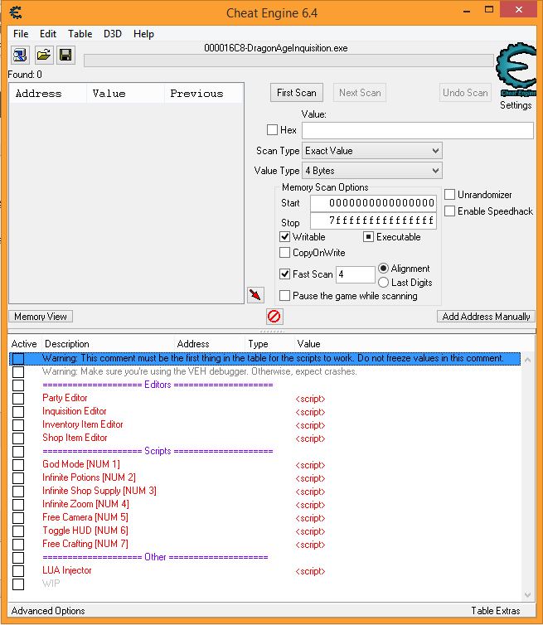Click the Undo Scan button
The height and width of the screenshot is (625, 543).
pyautogui.click(x=465, y=93)
